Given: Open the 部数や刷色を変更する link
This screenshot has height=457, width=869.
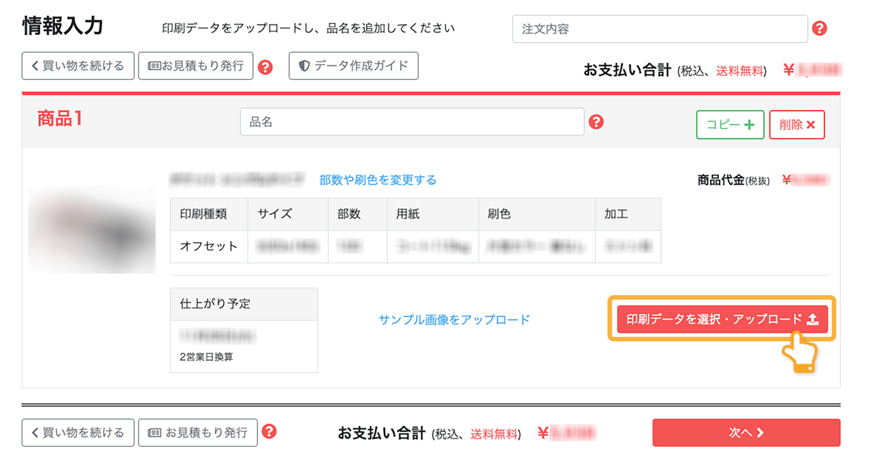Looking at the screenshot, I should click(378, 180).
